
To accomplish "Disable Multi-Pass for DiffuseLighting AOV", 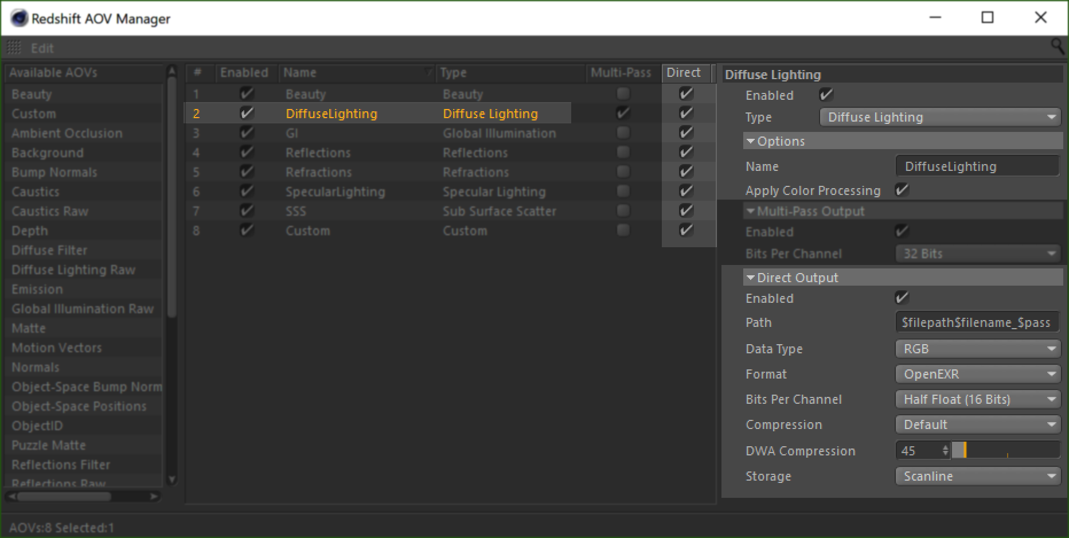I will click(623, 113).
